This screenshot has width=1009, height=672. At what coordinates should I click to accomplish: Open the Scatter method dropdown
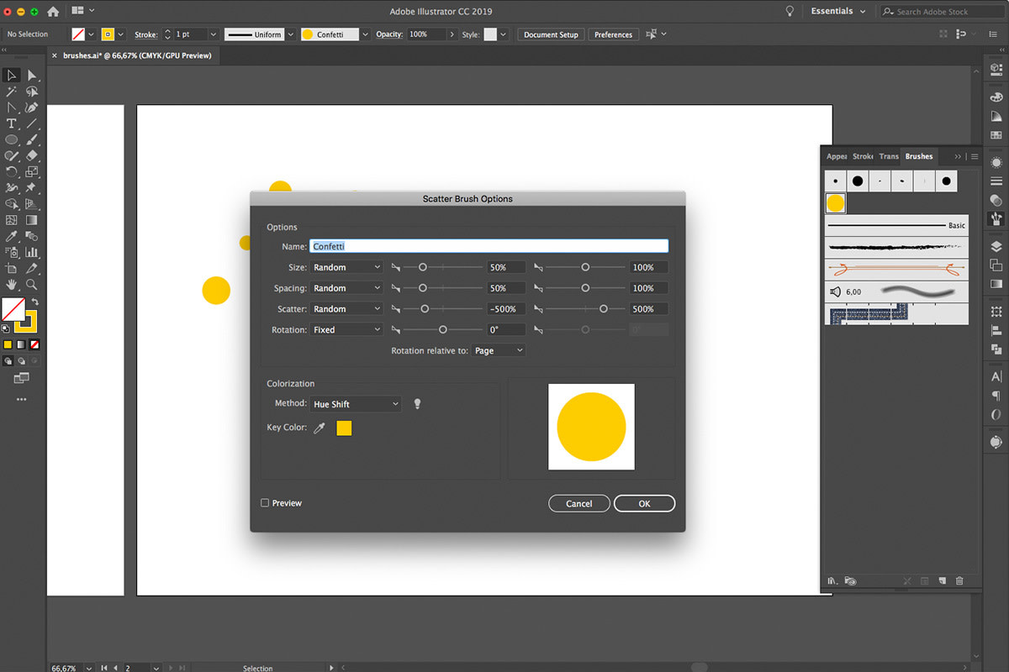point(346,309)
